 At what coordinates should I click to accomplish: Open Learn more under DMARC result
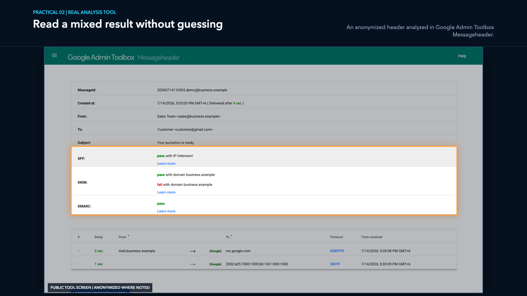pos(166,211)
